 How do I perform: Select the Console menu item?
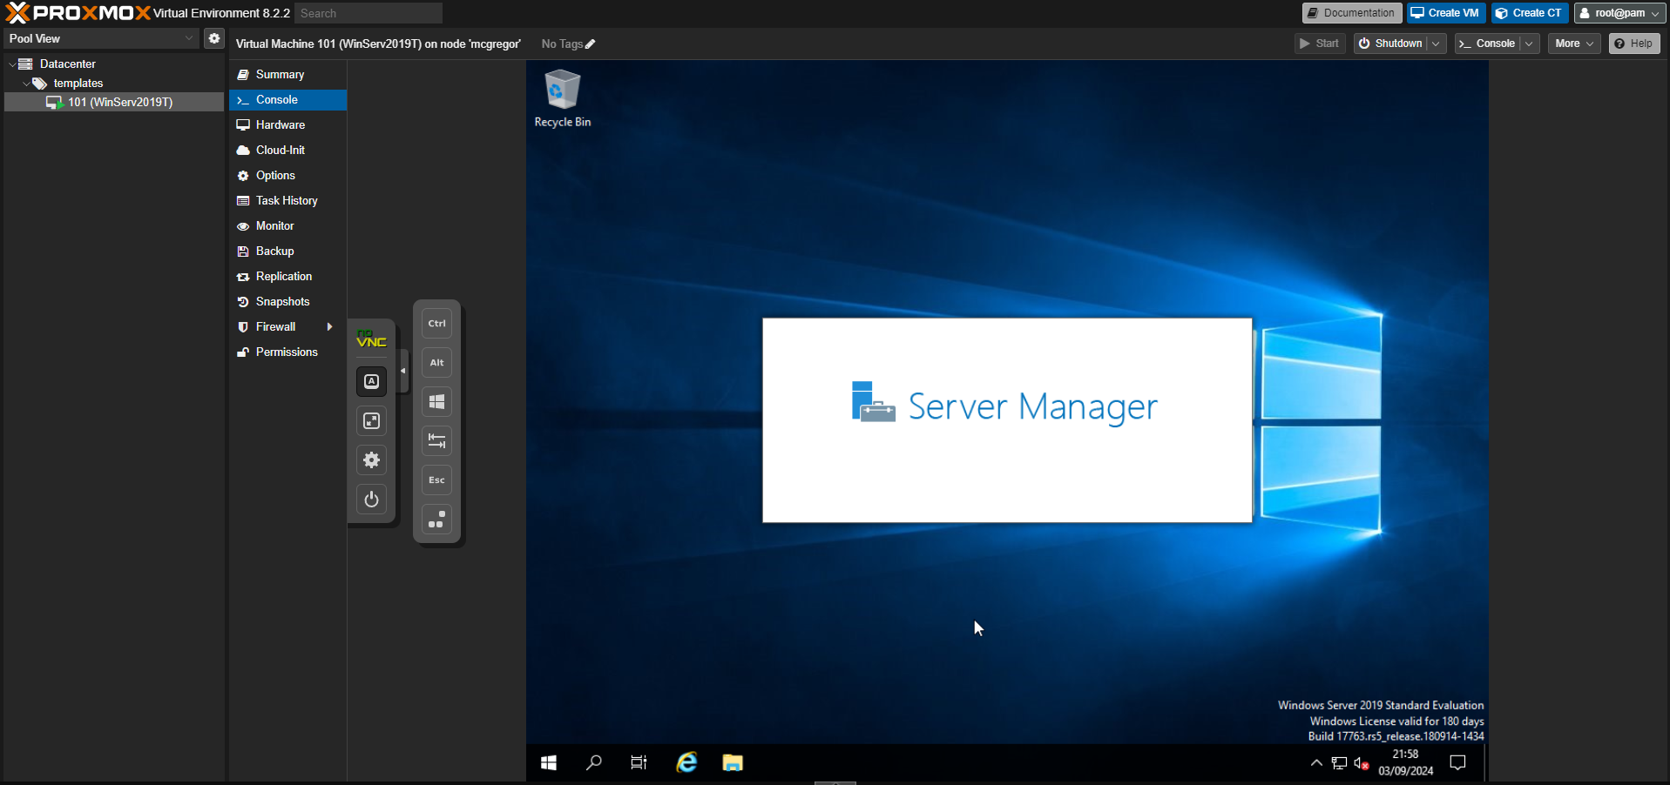287,100
